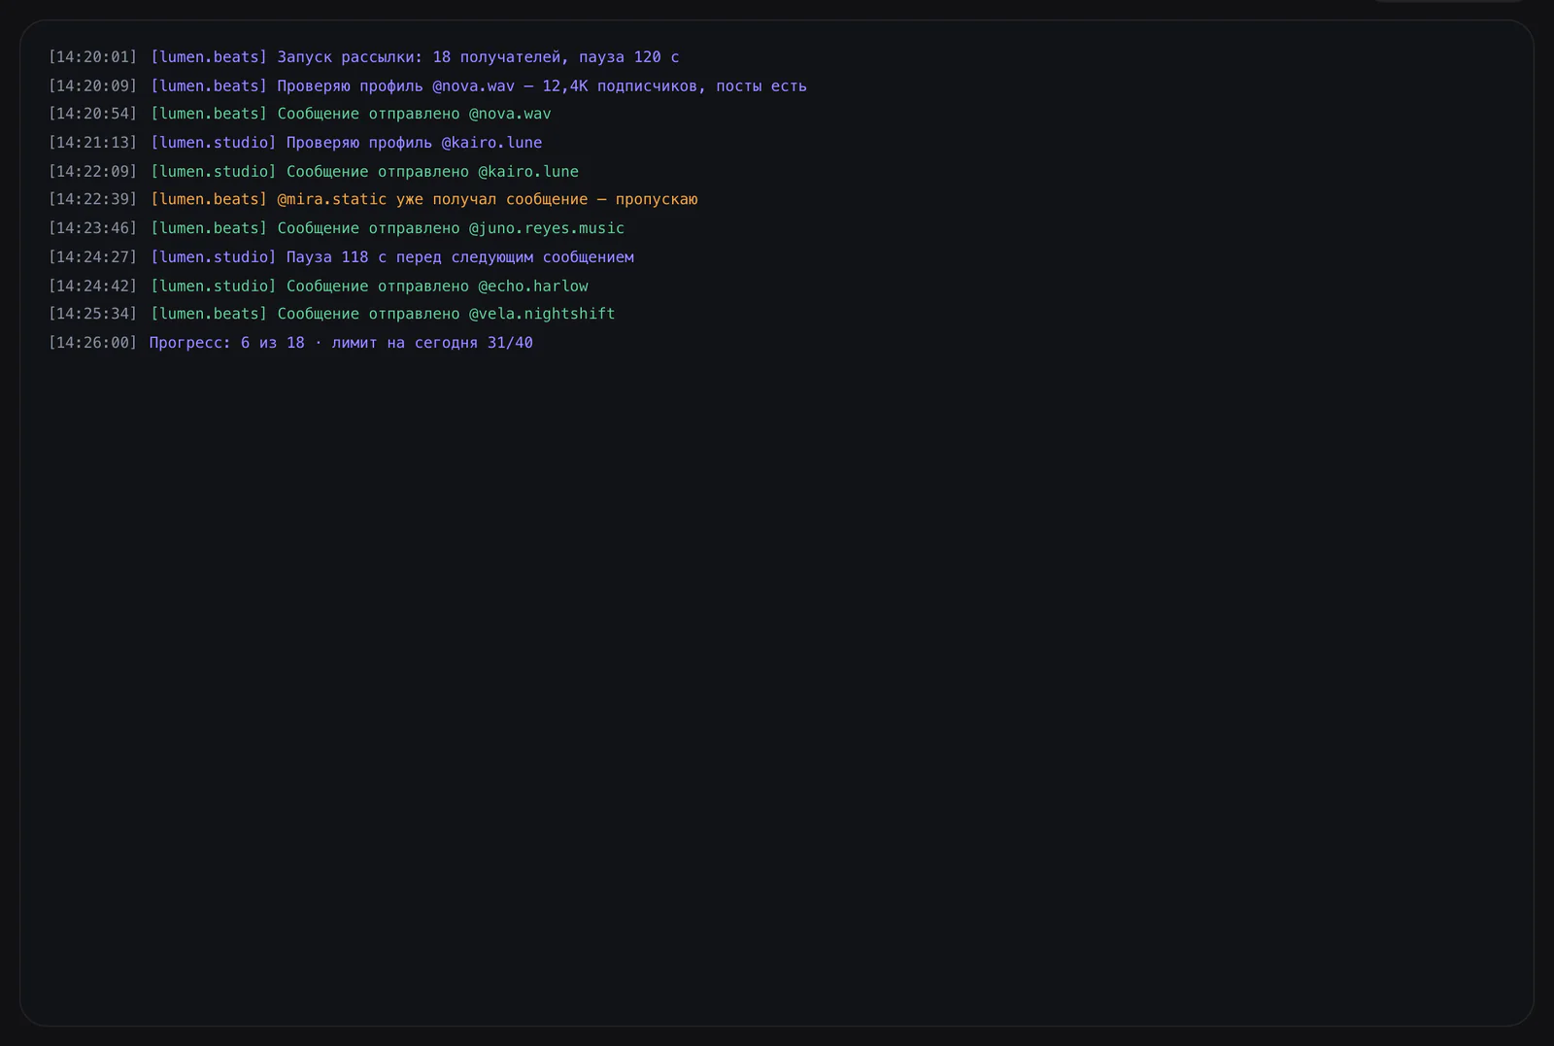Click the "Сообщение отправлено @echo.harlow" line
This screenshot has height=1046, width=1554.
[x=319, y=287]
